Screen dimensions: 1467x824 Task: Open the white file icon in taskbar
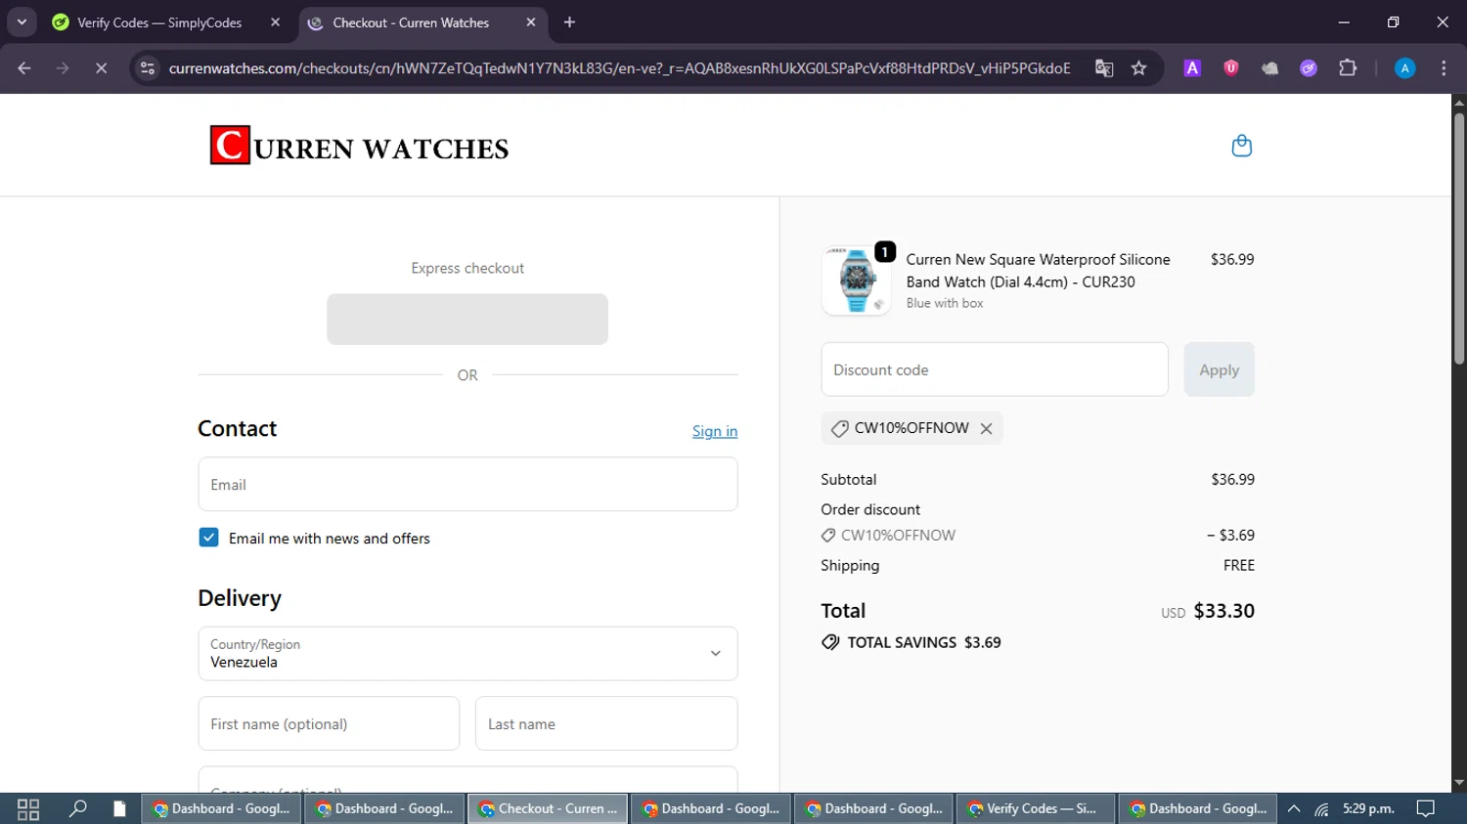(119, 808)
